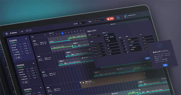
Task: Open CASE01 with its arrow icon
Action: 26,39
